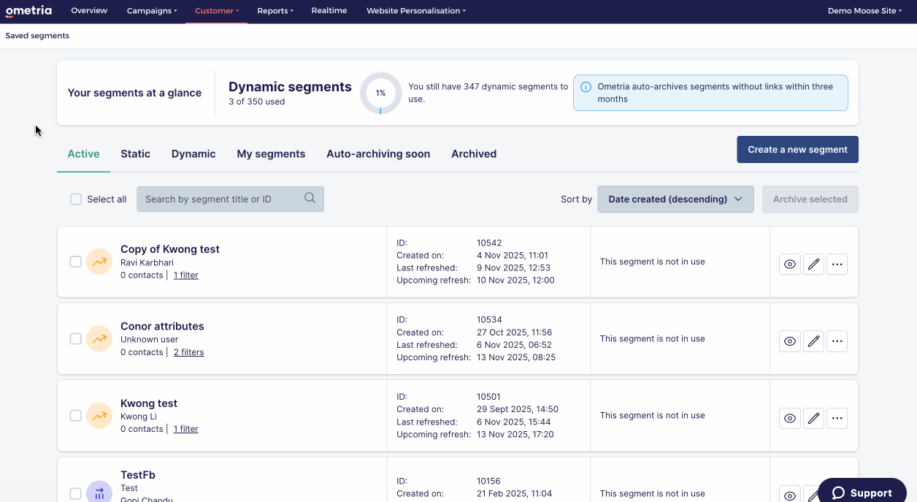Click the Conor attributes title
Screen dimensions: 917x502
pos(162,326)
